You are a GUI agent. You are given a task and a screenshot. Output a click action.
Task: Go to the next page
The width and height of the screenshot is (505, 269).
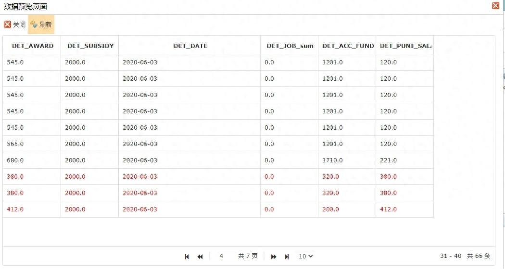274,257
